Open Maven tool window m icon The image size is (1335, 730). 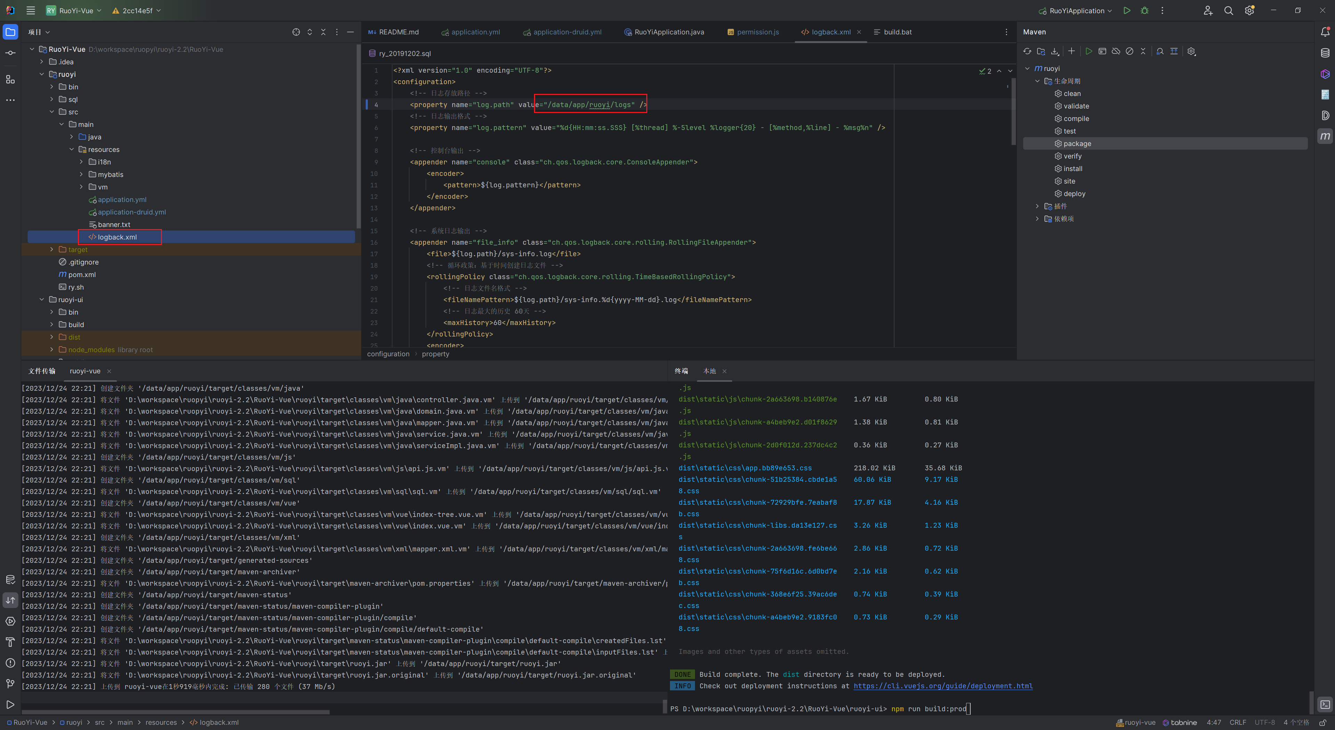[1325, 136]
